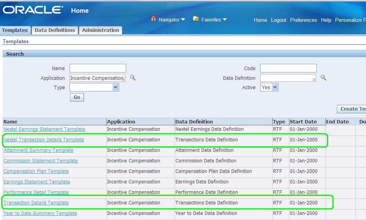Open the Application search magnifier icon
The width and height of the screenshot is (366, 220).
133,77
